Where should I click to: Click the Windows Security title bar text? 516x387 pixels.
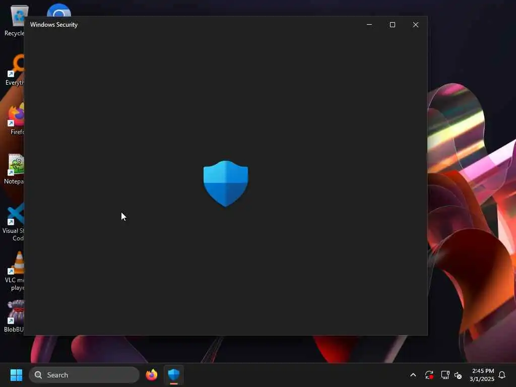(54, 25)
